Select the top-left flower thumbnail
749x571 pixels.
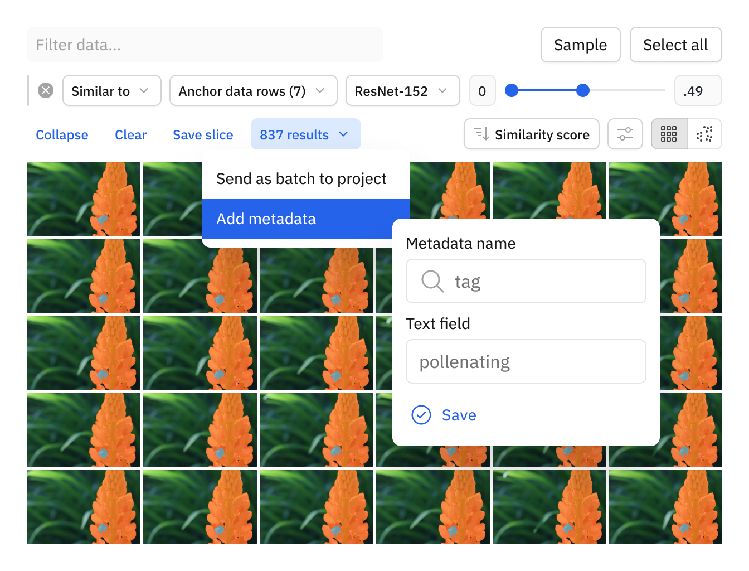pos(84,199)
